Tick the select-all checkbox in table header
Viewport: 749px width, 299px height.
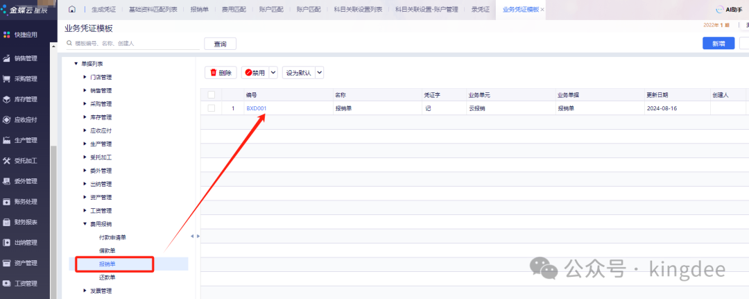pyautogui.click(x=211, y=94)
